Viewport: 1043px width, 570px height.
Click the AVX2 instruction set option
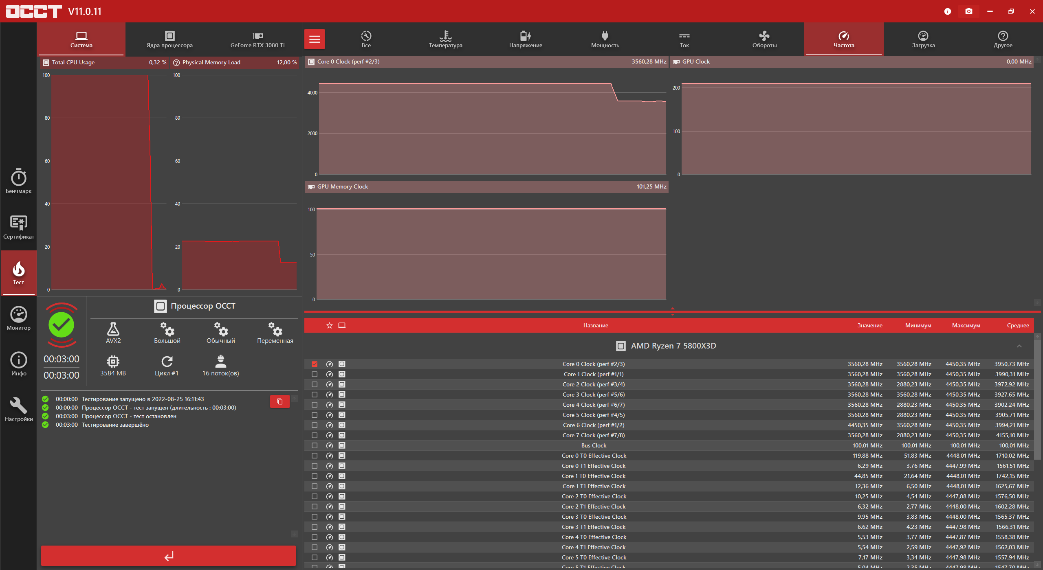(113, 333)
